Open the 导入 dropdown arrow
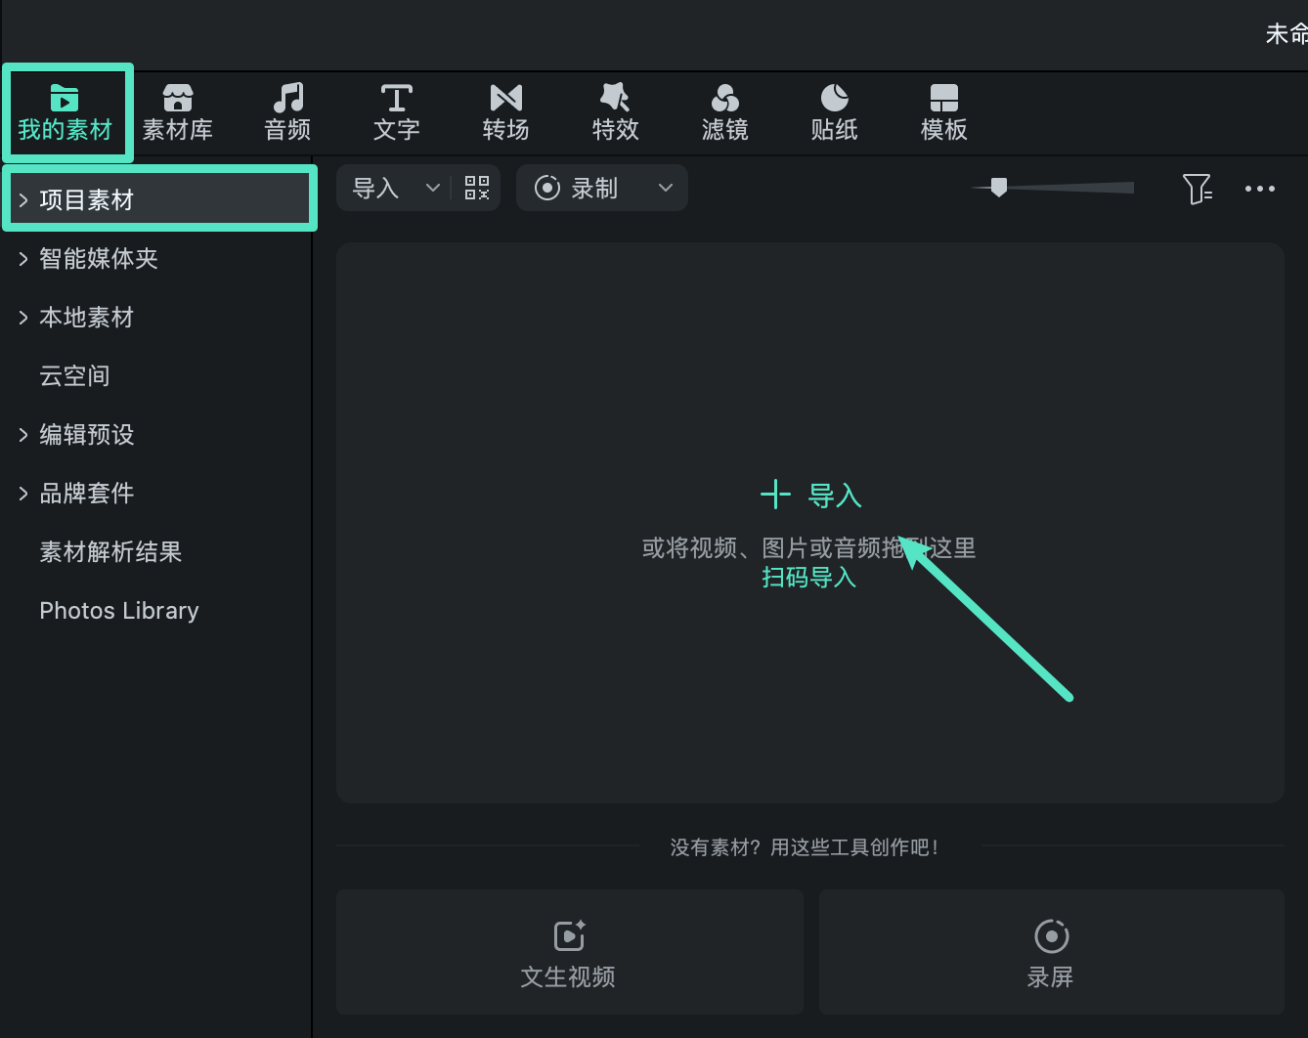Image resolution: width=1308 pixels, height=1038 pixels. (x=432, y=188)
